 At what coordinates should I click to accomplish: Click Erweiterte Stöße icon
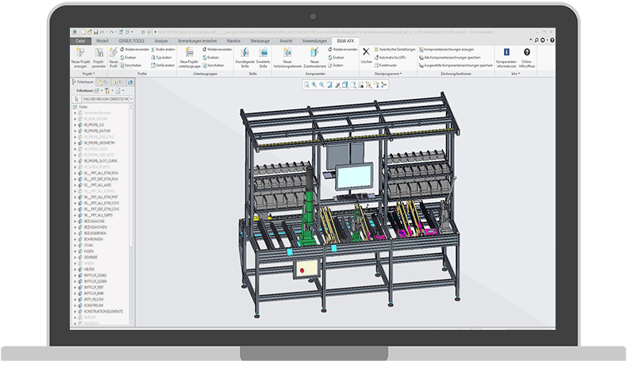coord(264,52)
